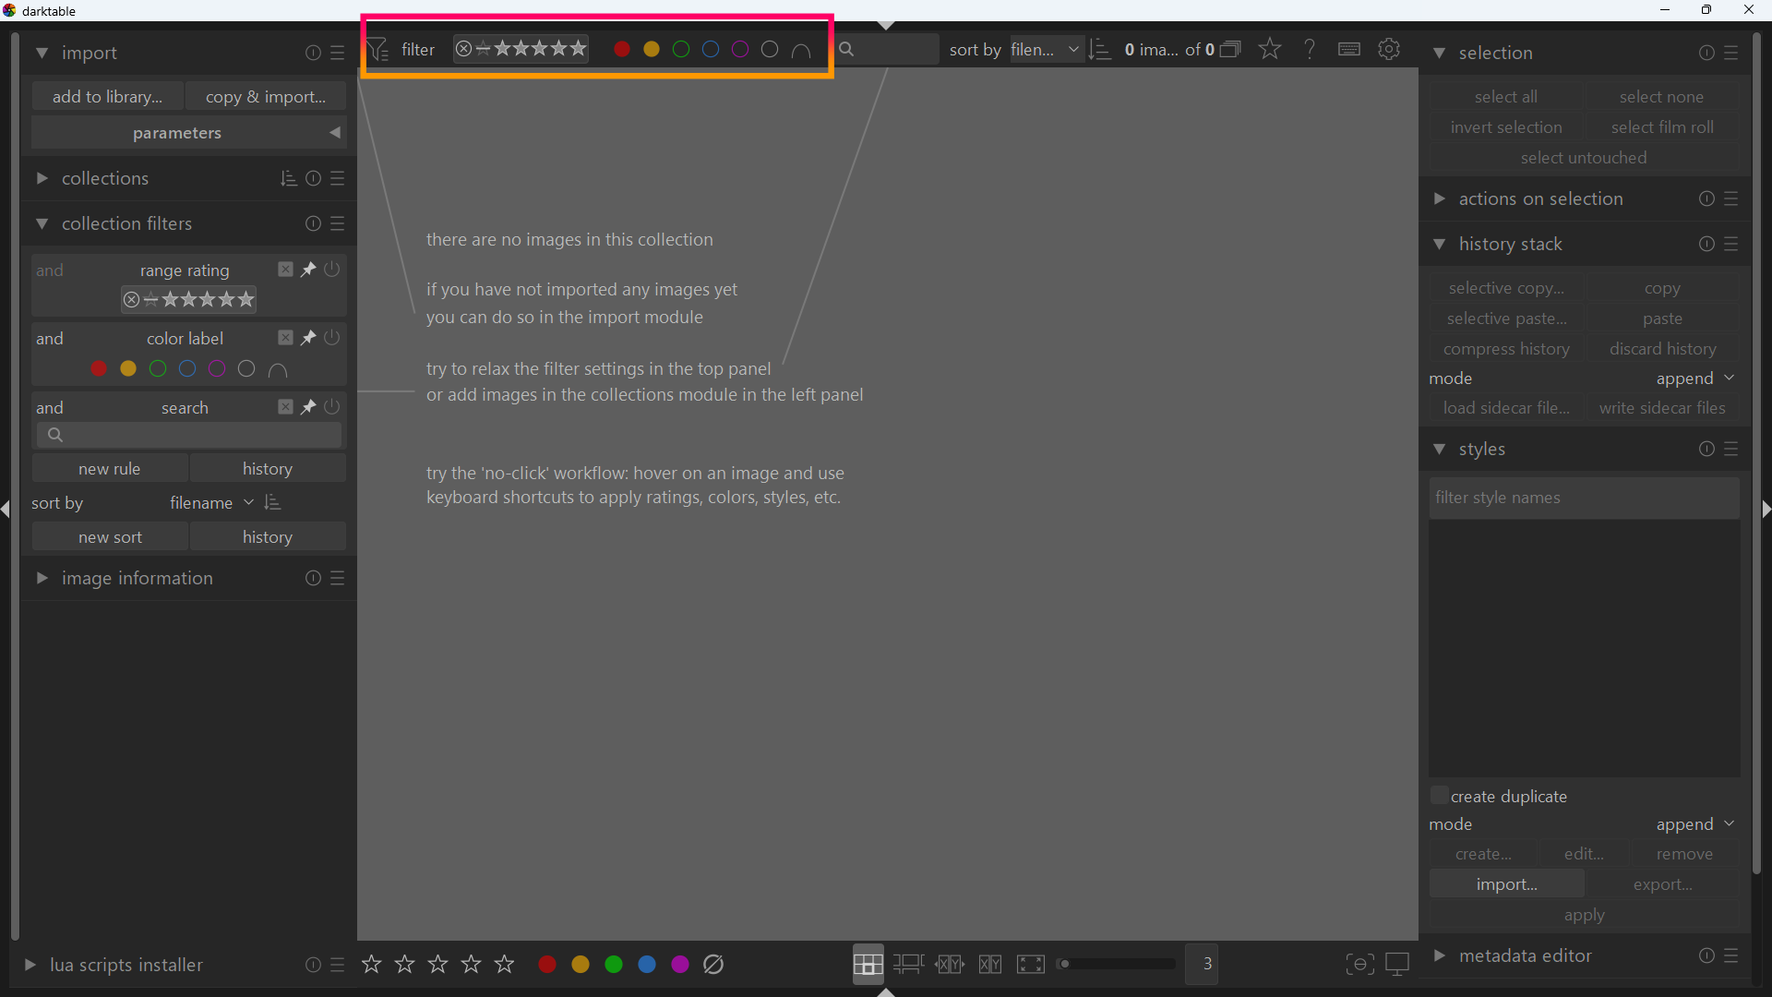Image resolution: width=1772 pixels, height=997 pixels.
Task: Select the zoomable lighttable layout icon
Action: (909, 964)
